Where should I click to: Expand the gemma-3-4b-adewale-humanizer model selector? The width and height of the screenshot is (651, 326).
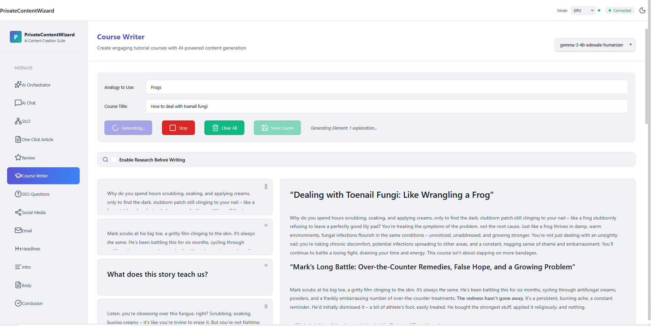595,44
